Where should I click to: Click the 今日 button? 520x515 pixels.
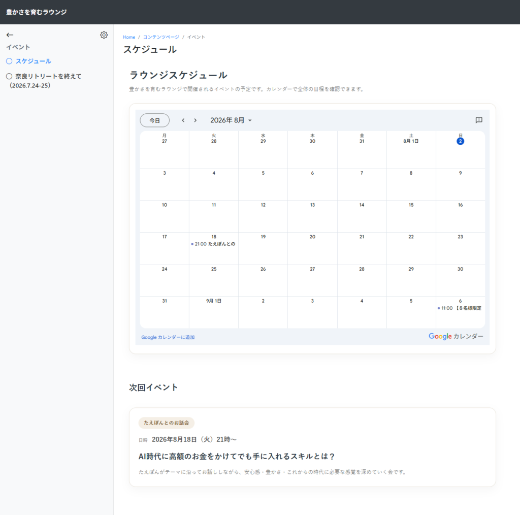click(154, 120)
